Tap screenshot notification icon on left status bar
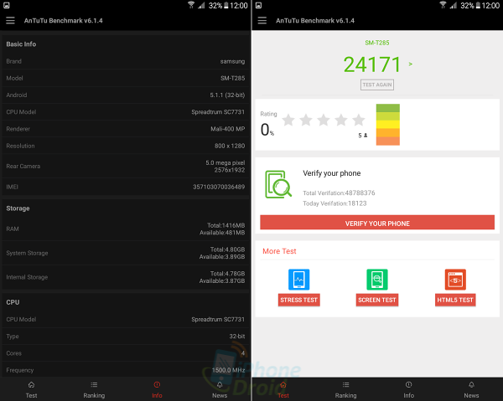Viewport: 503px width, 401px height. click(7, 5)
